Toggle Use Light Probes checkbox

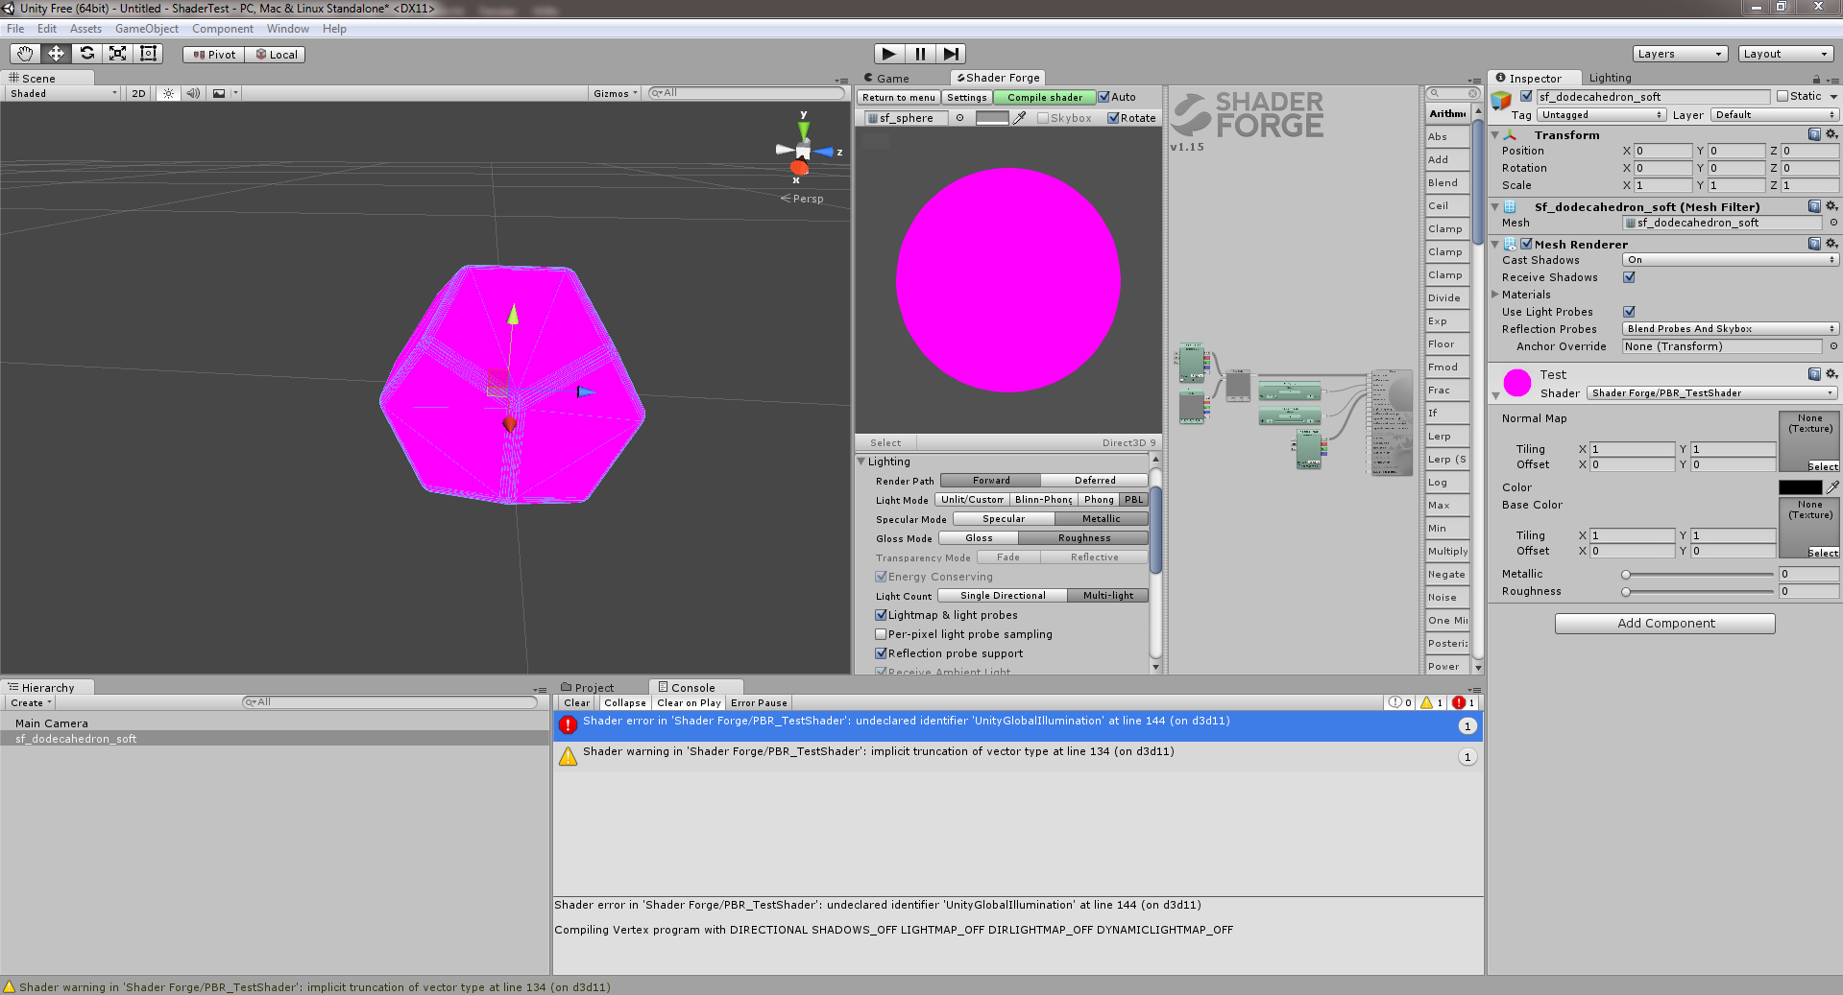click(x=1629, y=312)
